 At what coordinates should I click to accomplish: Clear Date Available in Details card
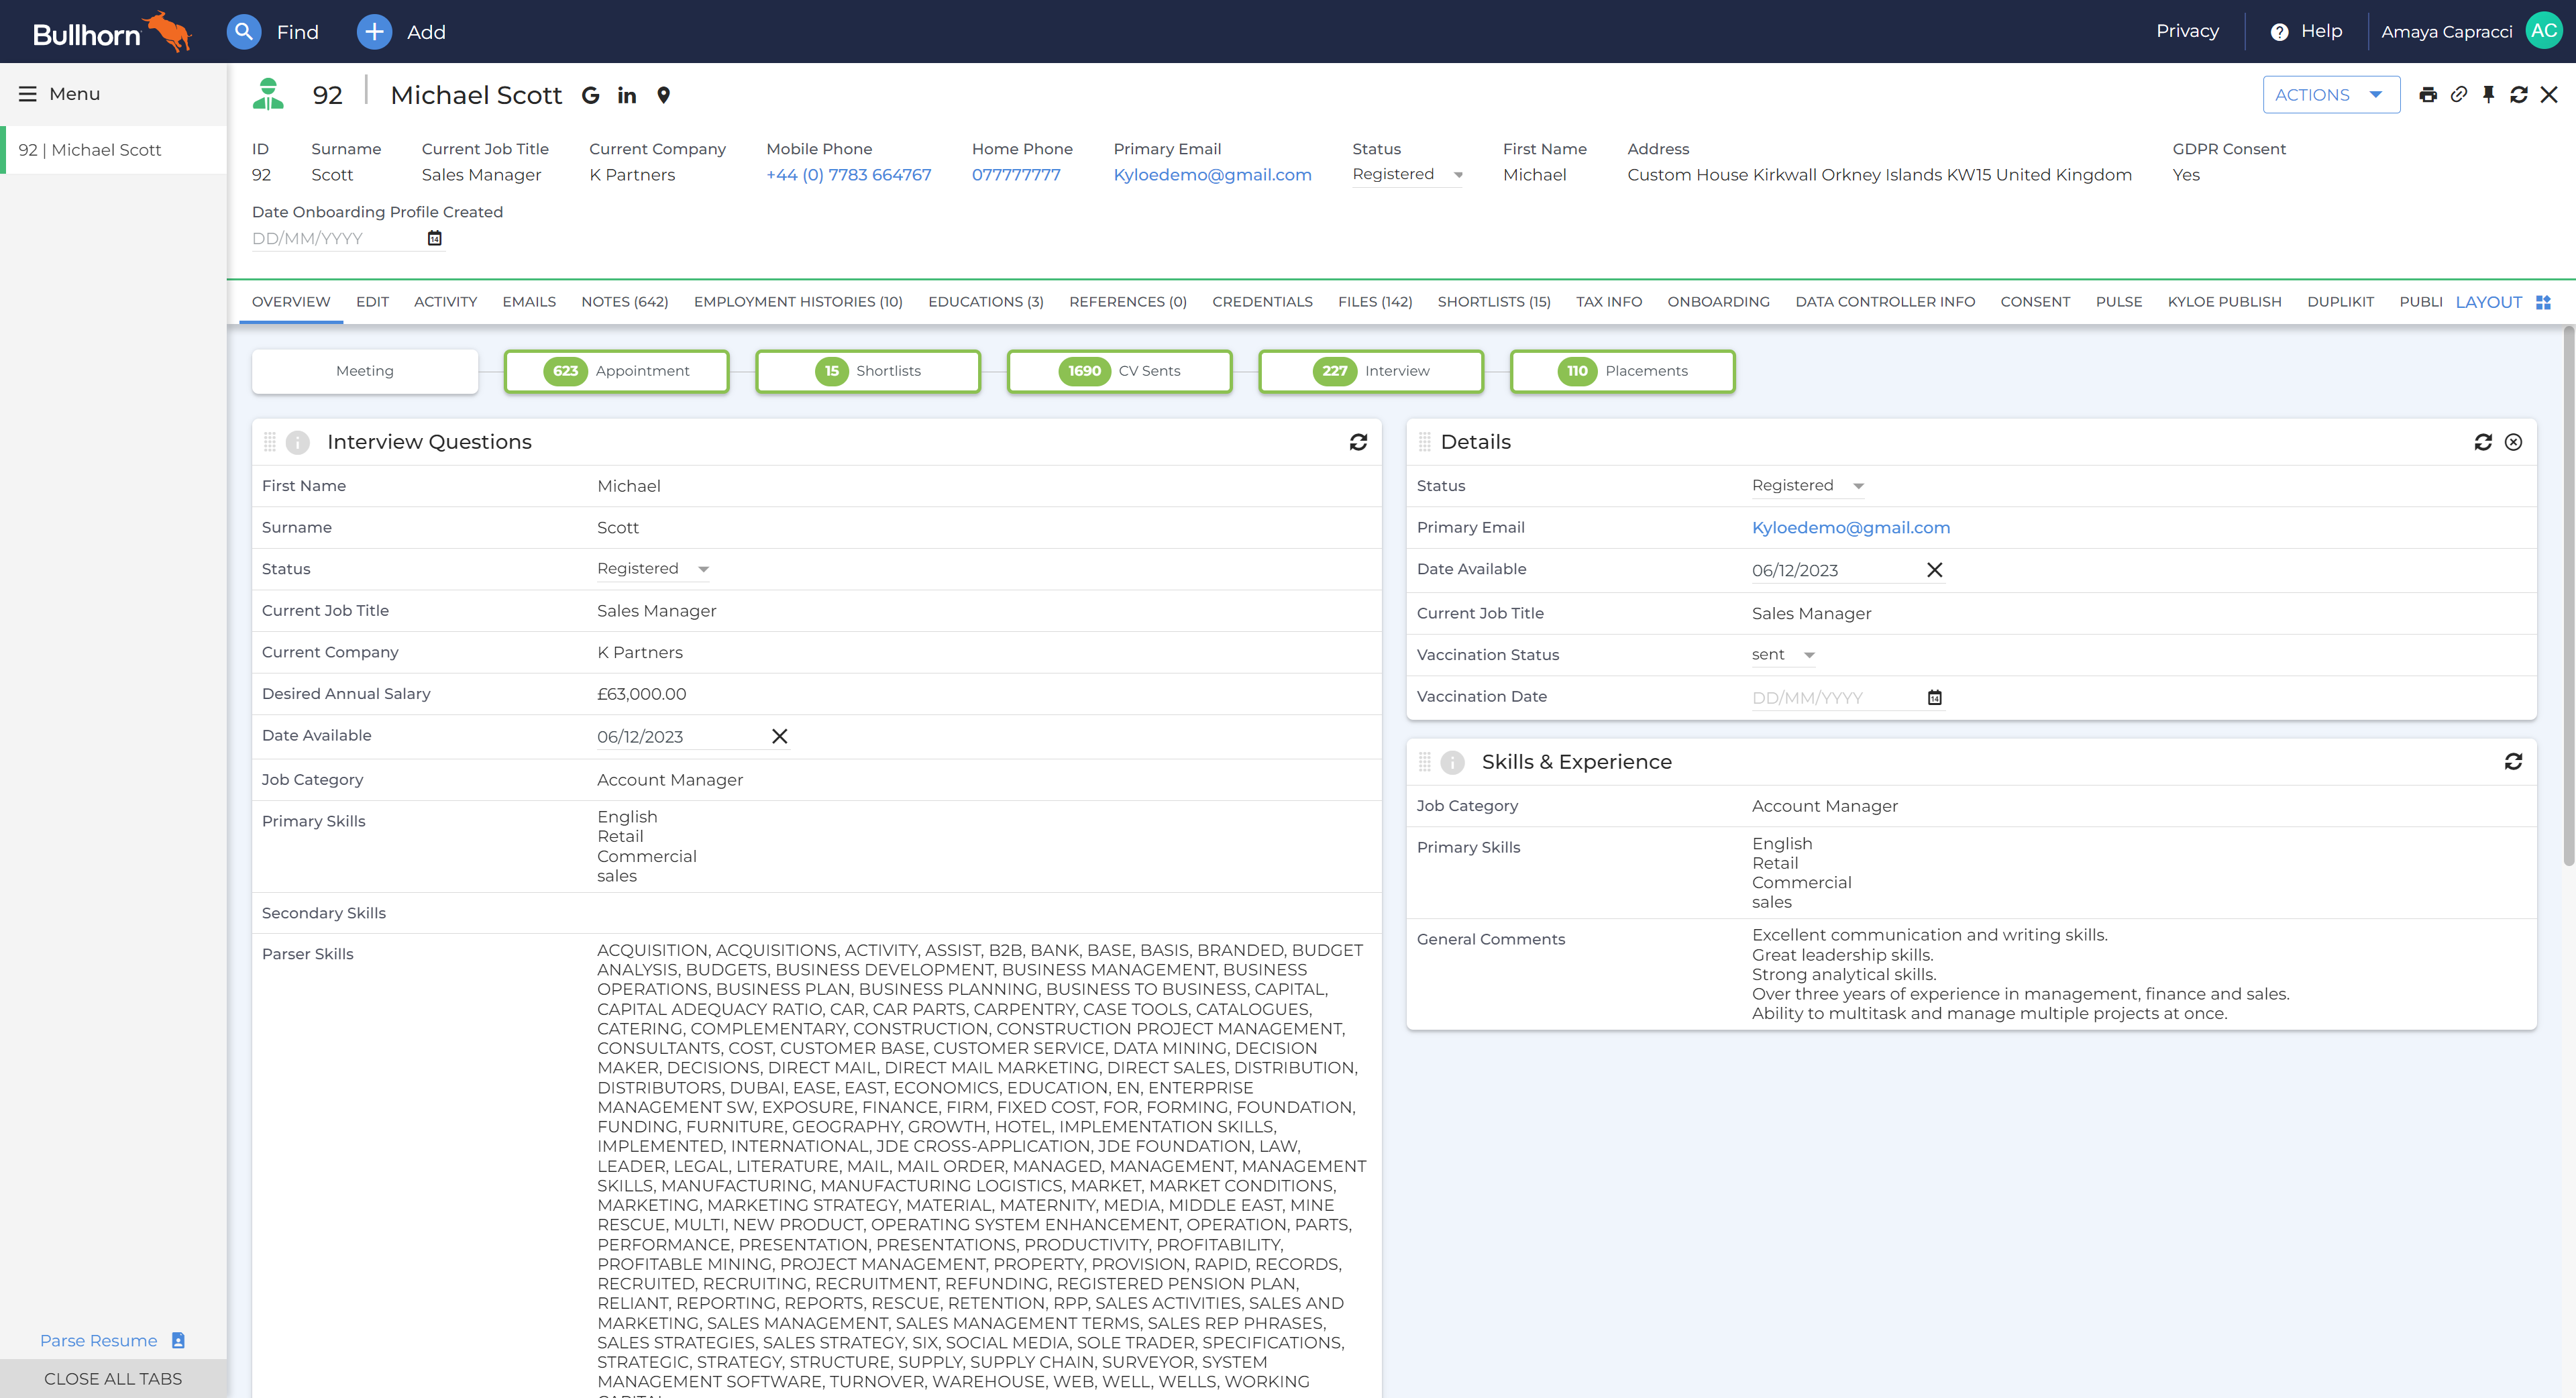[1935, 570]
